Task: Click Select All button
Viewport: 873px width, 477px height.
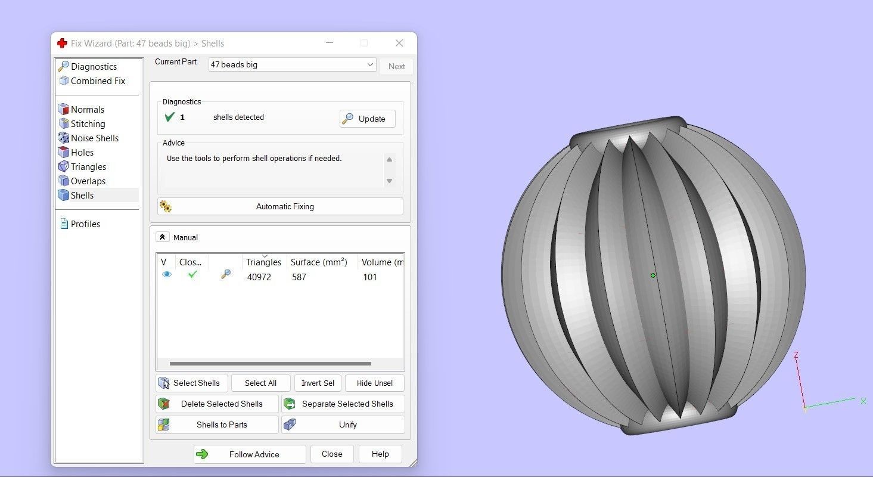Action: 260,383
